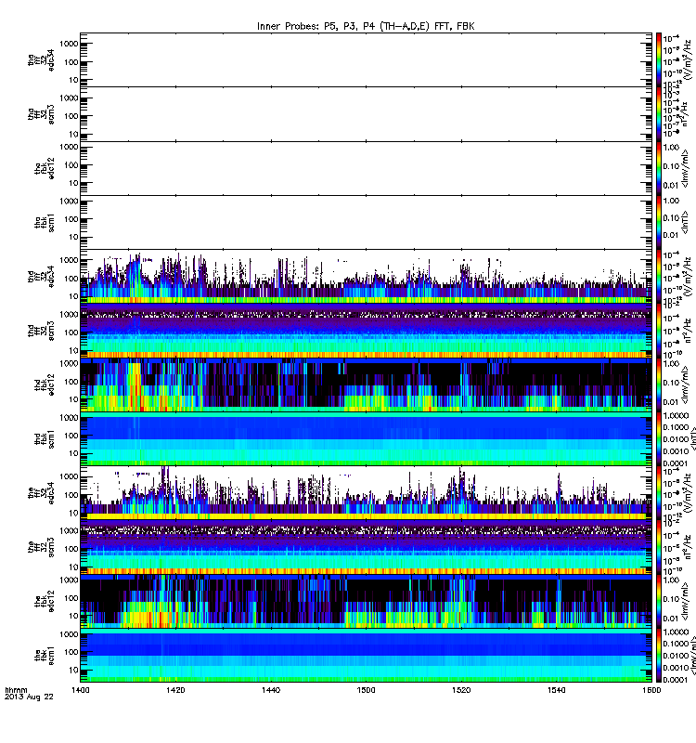
Task: Click the color bar beside thd fbk scm1 panel
Action: coord(659,439)
